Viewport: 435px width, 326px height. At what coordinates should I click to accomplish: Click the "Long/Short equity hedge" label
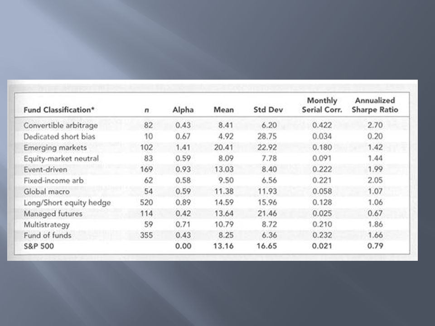(x=67, y=203)
